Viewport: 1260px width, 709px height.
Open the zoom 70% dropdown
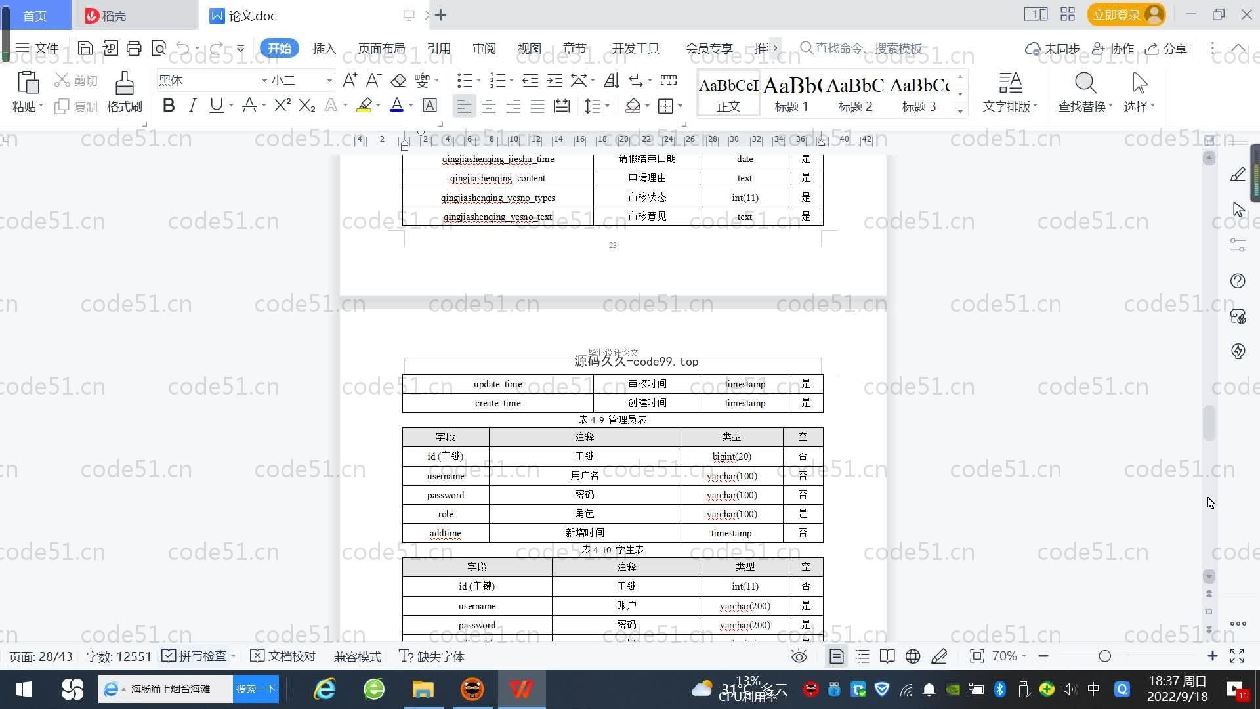pyautogui.click(x=1009, y=656)
